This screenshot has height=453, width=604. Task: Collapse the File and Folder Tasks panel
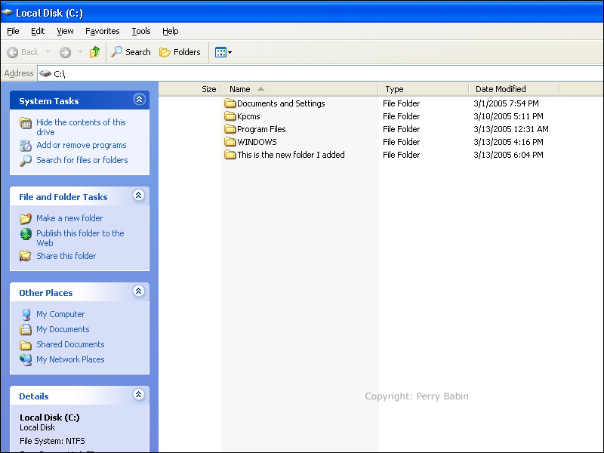point(139,196)
